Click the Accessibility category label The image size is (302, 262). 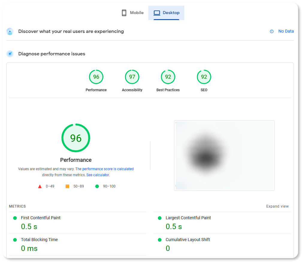coord(132,90)
